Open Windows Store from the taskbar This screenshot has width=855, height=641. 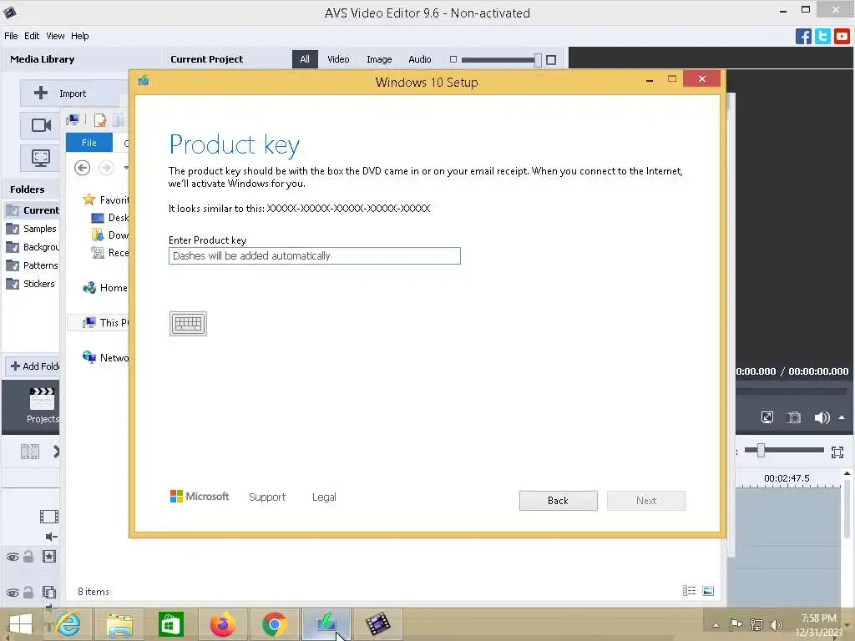(x=171, y=624)
